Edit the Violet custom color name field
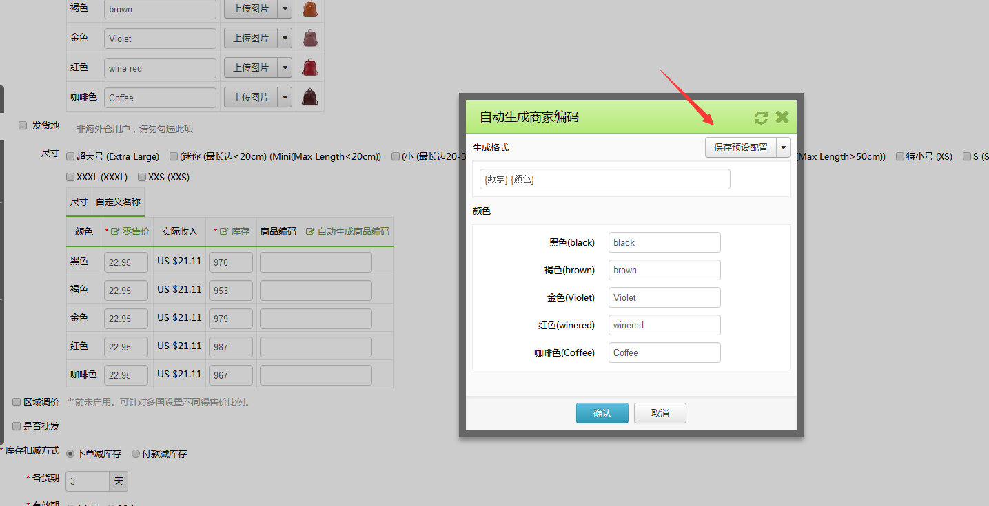The width and height of the screenshot is (989, 506). tap(161, 39)
